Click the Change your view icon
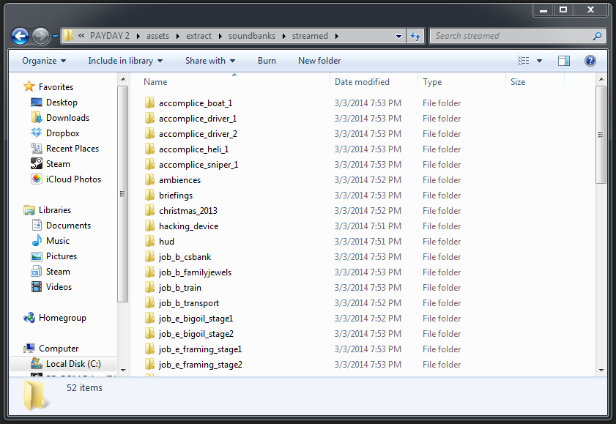The image size is (616, 424). point(523,61)
